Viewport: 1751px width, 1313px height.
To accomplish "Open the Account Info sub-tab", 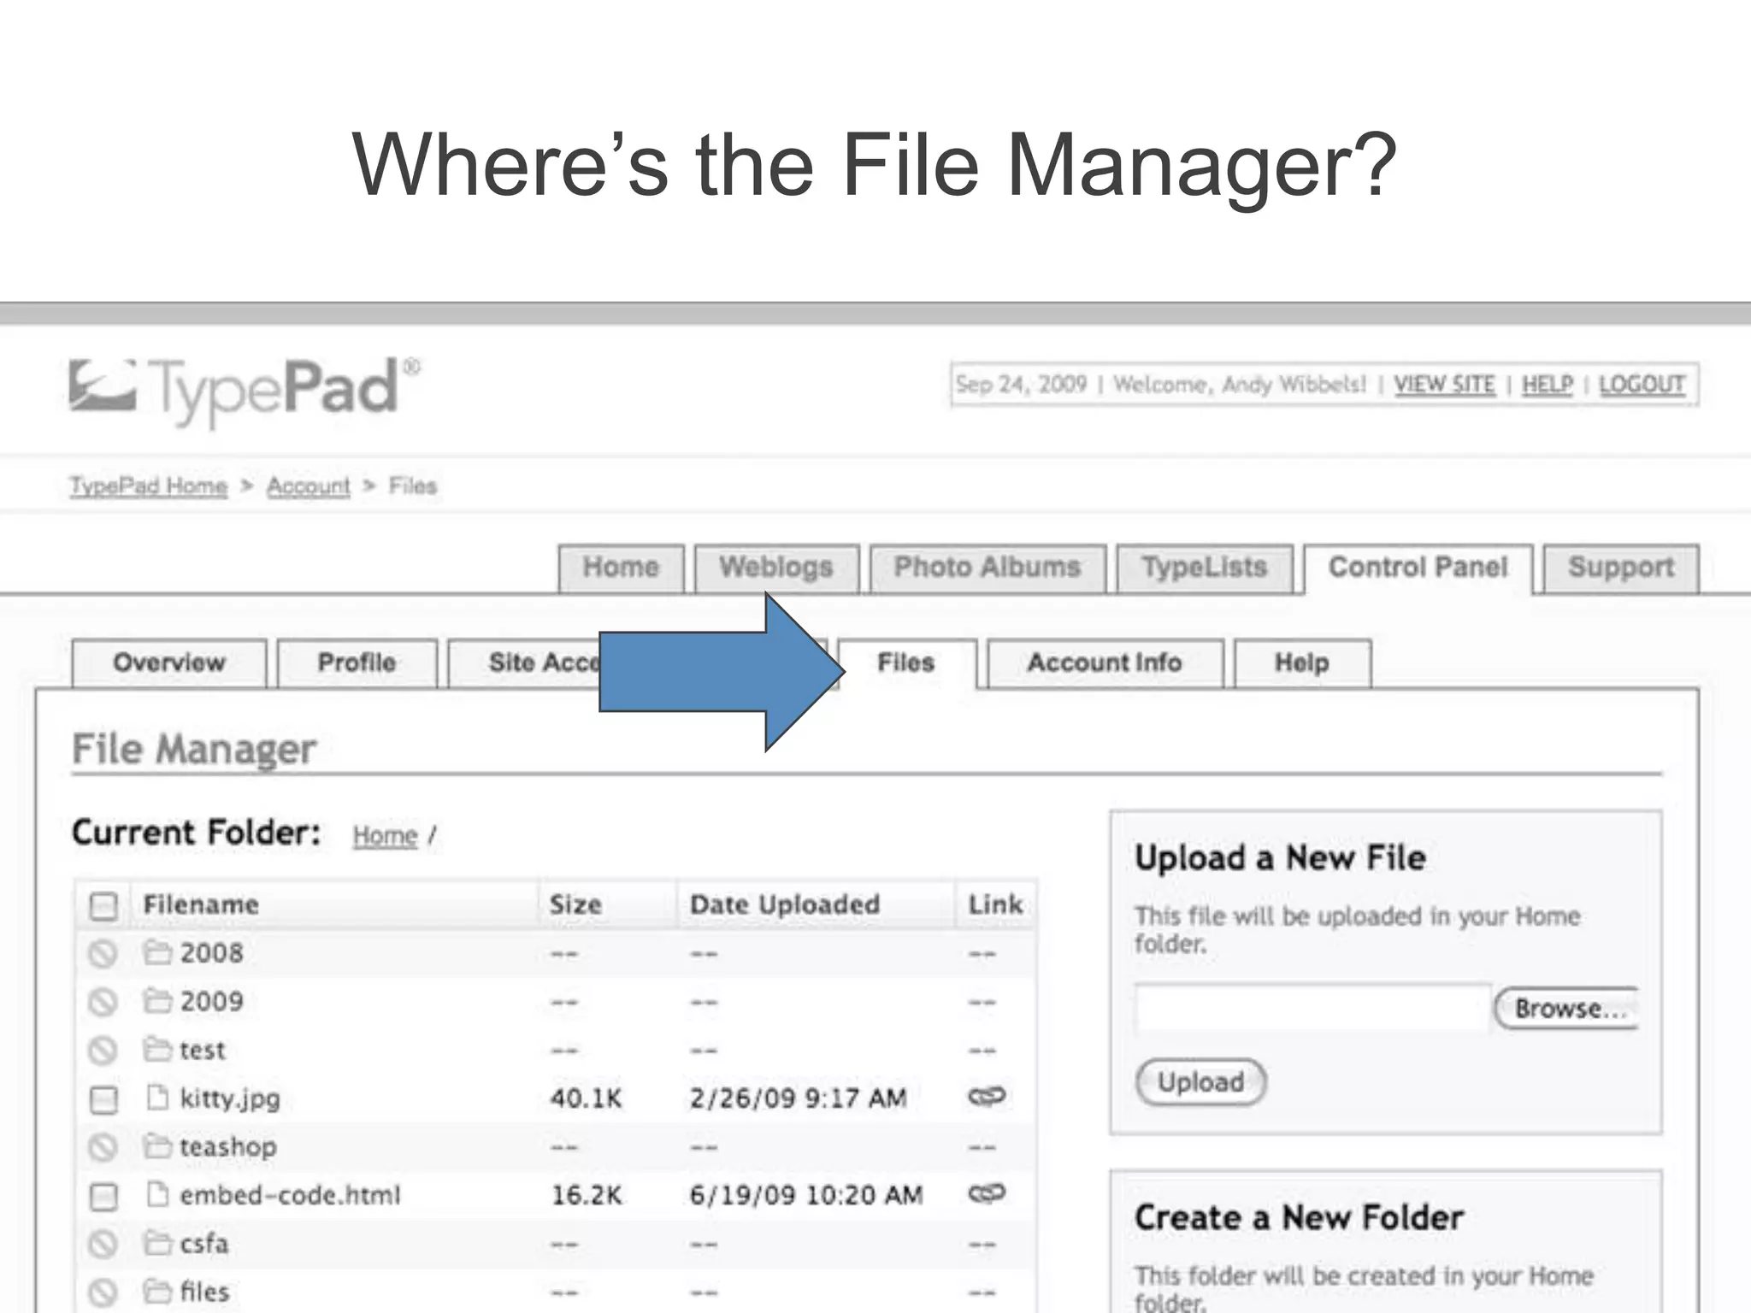I will tap(1105, 662).
